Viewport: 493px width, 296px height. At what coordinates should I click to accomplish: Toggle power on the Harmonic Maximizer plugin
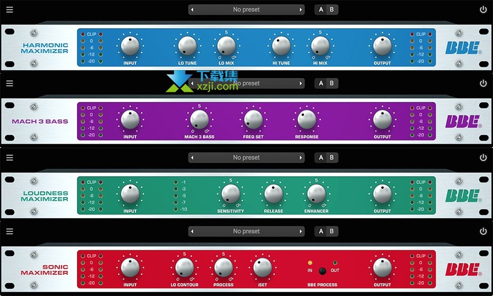[x=483, y=10]
